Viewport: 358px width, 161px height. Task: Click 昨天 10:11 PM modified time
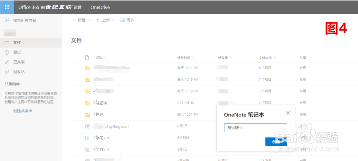tap(188, 68)
